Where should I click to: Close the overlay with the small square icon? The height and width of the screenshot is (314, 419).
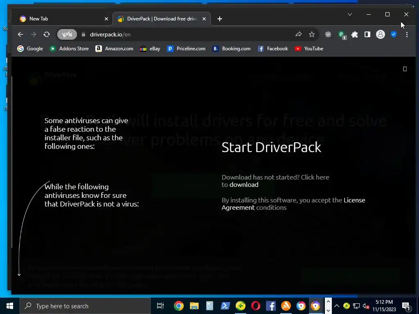405,69
